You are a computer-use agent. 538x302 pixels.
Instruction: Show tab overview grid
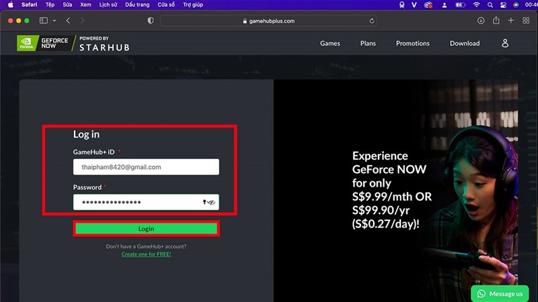pos(526,21)
